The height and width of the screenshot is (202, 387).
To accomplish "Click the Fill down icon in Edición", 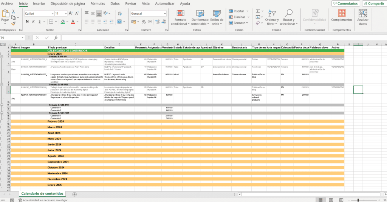I will pyautogui.click(x=258, y=17).
